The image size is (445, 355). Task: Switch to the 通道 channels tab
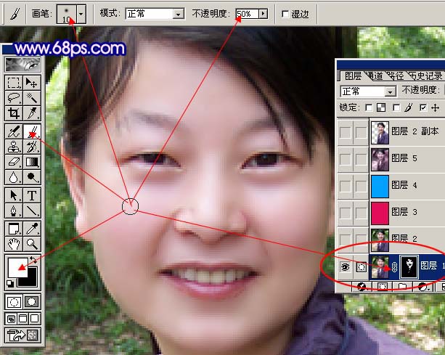(x=375, y=76)
